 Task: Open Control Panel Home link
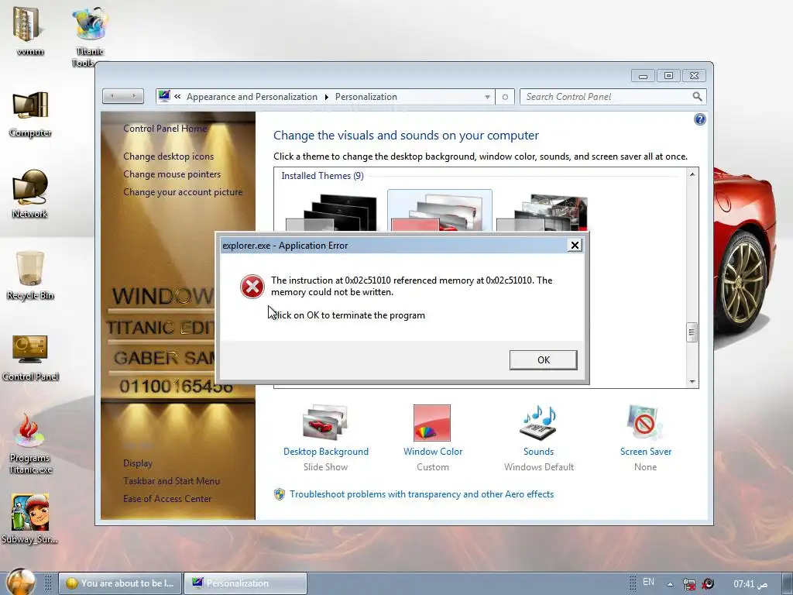point(165,129)
